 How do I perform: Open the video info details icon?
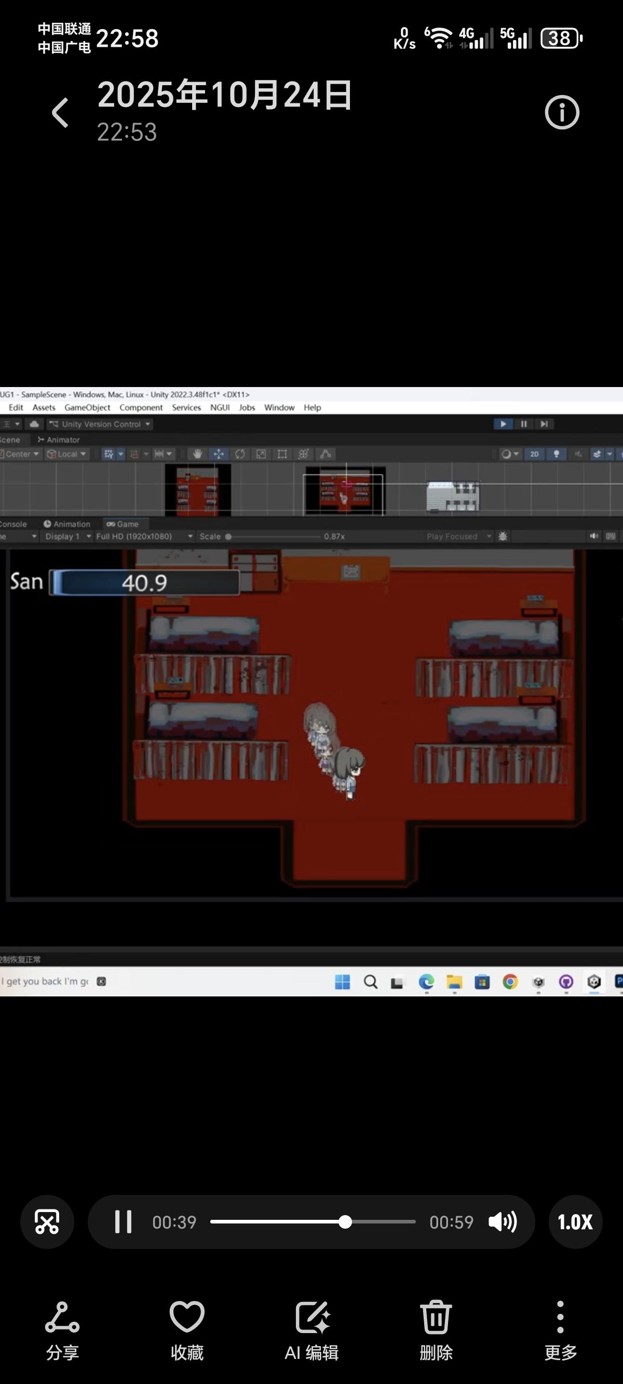(x=562, y=113)
